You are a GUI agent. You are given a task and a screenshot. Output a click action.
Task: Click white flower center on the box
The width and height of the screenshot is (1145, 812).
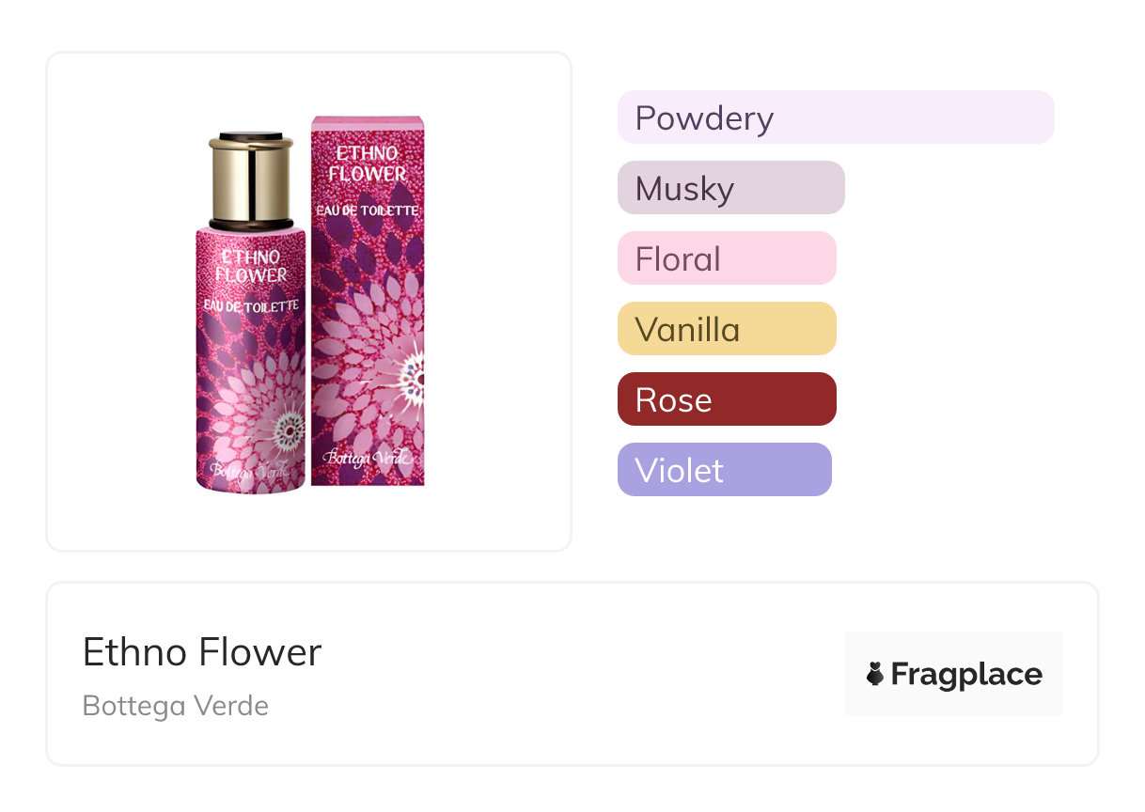(411, 382)
